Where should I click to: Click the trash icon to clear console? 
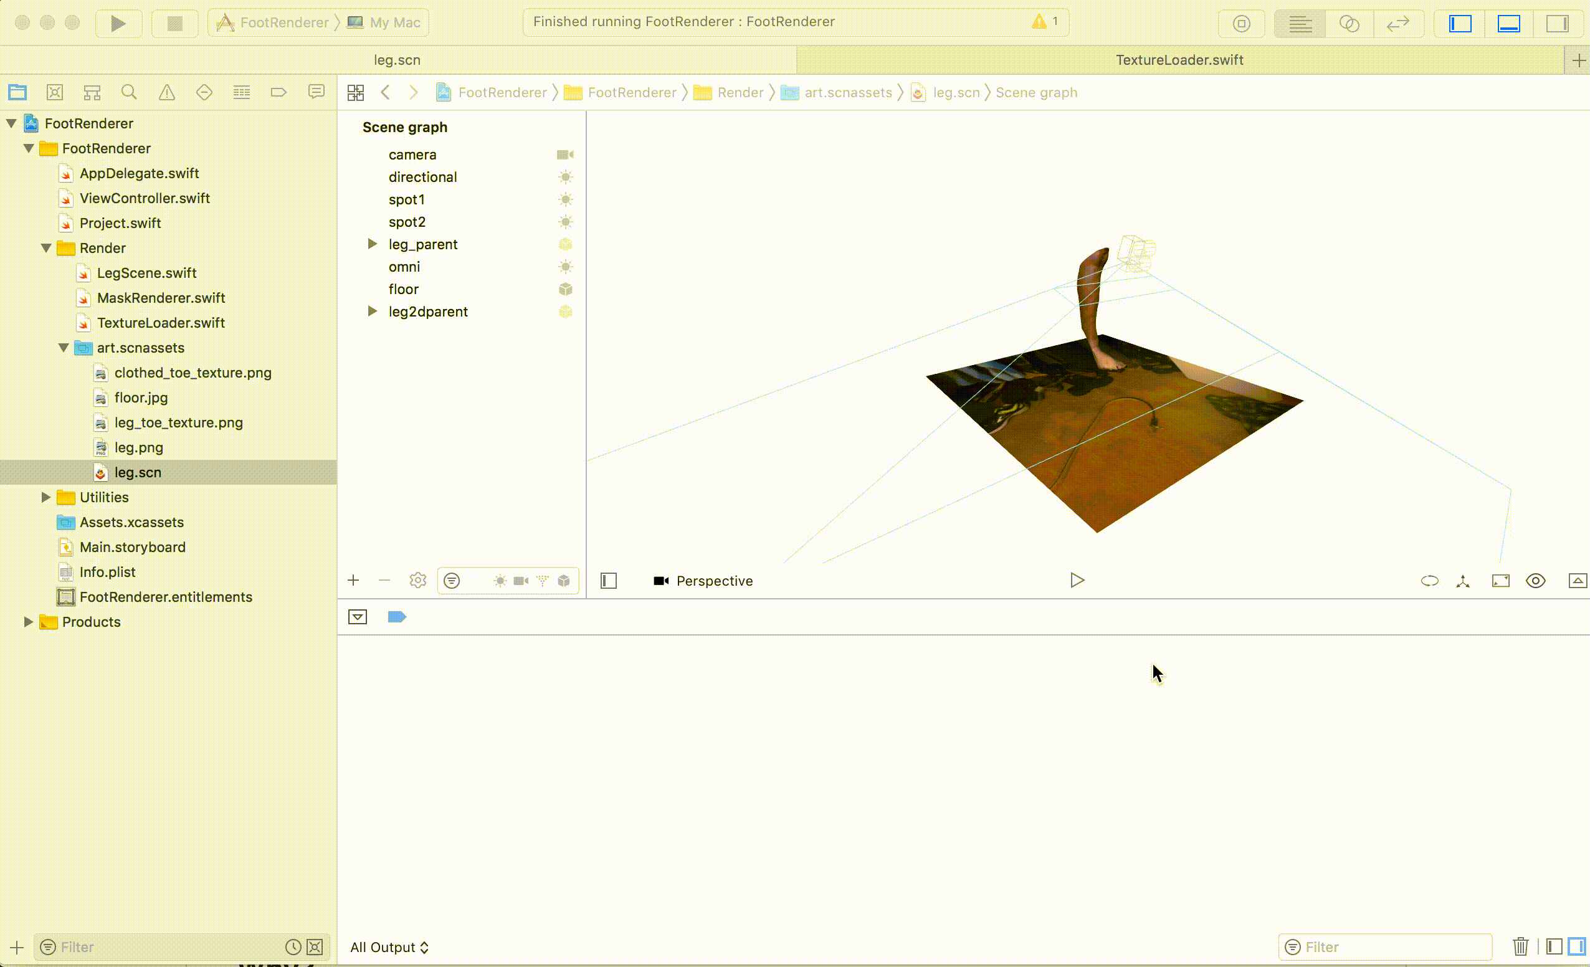1520,946
